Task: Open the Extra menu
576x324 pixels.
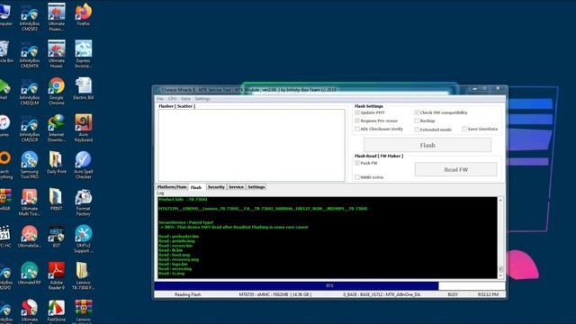Action: (x=185, y=99)
